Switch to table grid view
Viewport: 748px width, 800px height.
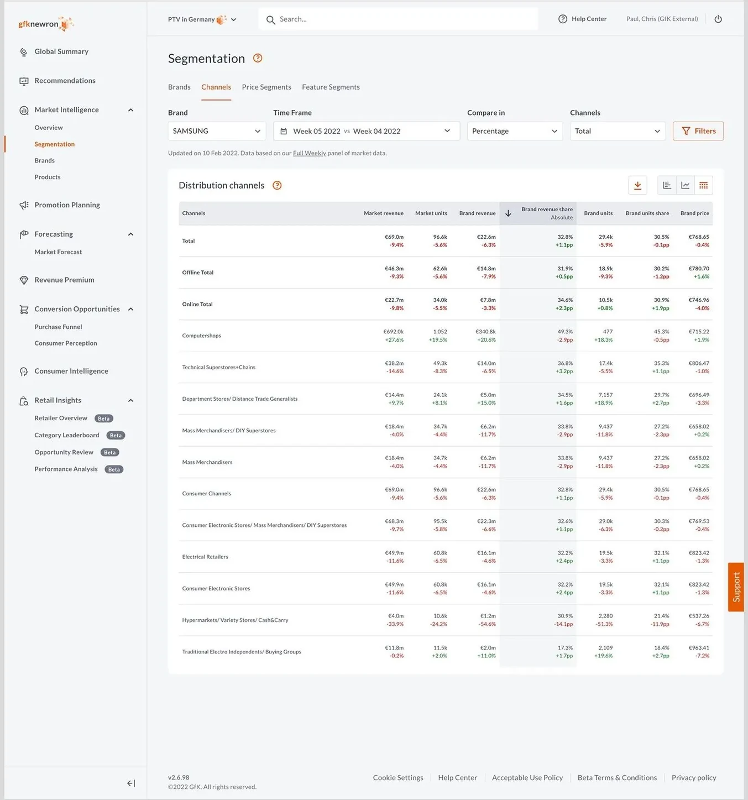point(703,185)
